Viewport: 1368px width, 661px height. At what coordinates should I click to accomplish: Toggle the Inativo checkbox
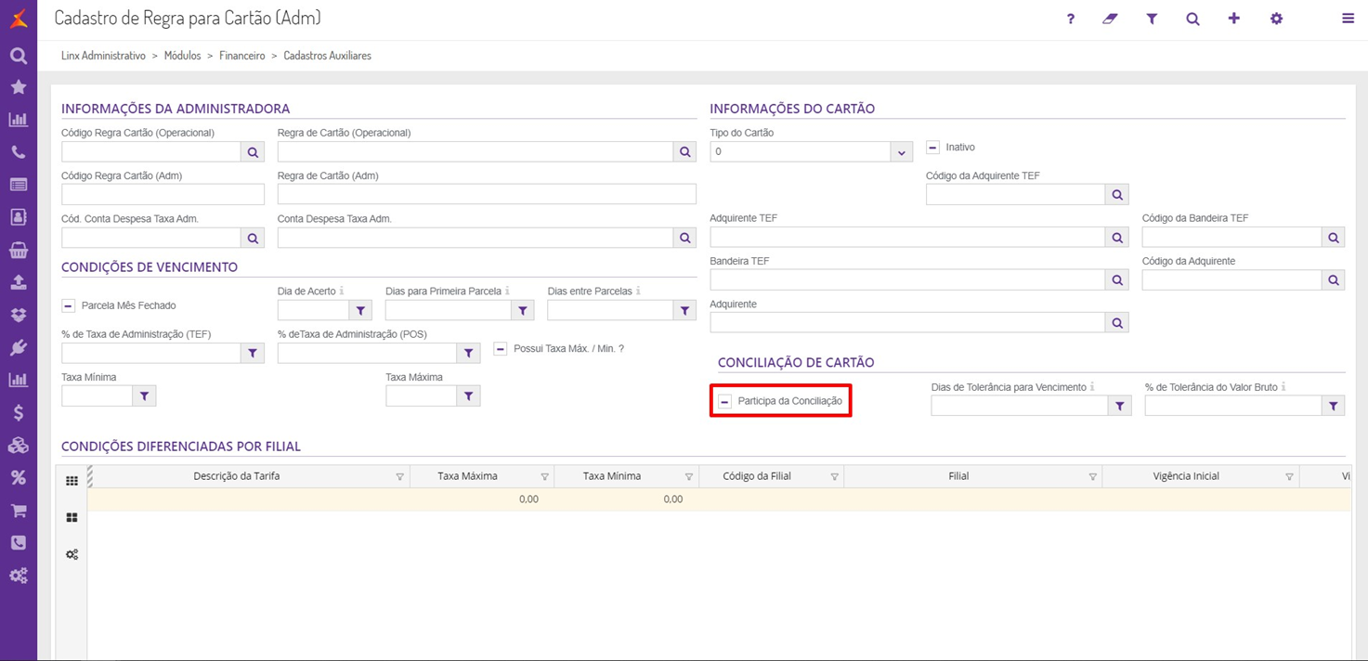click(933, 148)
